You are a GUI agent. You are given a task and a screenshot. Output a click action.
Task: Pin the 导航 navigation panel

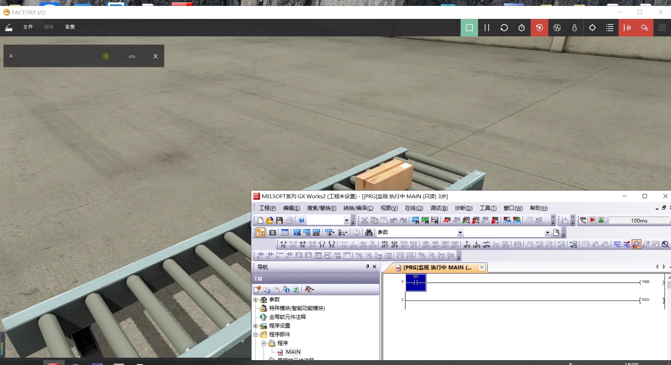(x=368, y=267)
